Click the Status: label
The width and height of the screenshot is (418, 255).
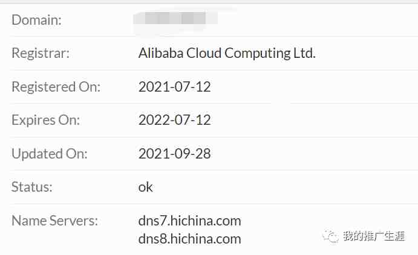(31, 187)
